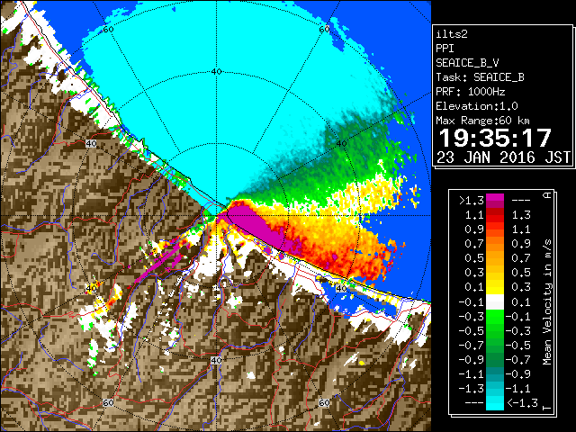Click the letter "A" atop the legend
The image size is (576, 432).
coord(547,195)
